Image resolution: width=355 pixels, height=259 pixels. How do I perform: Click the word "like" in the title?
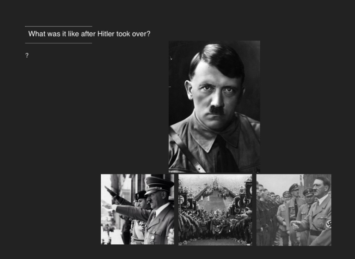coord(73,34)
